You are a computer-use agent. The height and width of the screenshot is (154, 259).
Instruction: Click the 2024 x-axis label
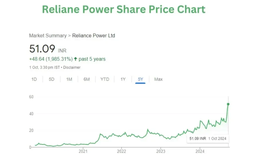pyautogui.click(x=200, y=151)
